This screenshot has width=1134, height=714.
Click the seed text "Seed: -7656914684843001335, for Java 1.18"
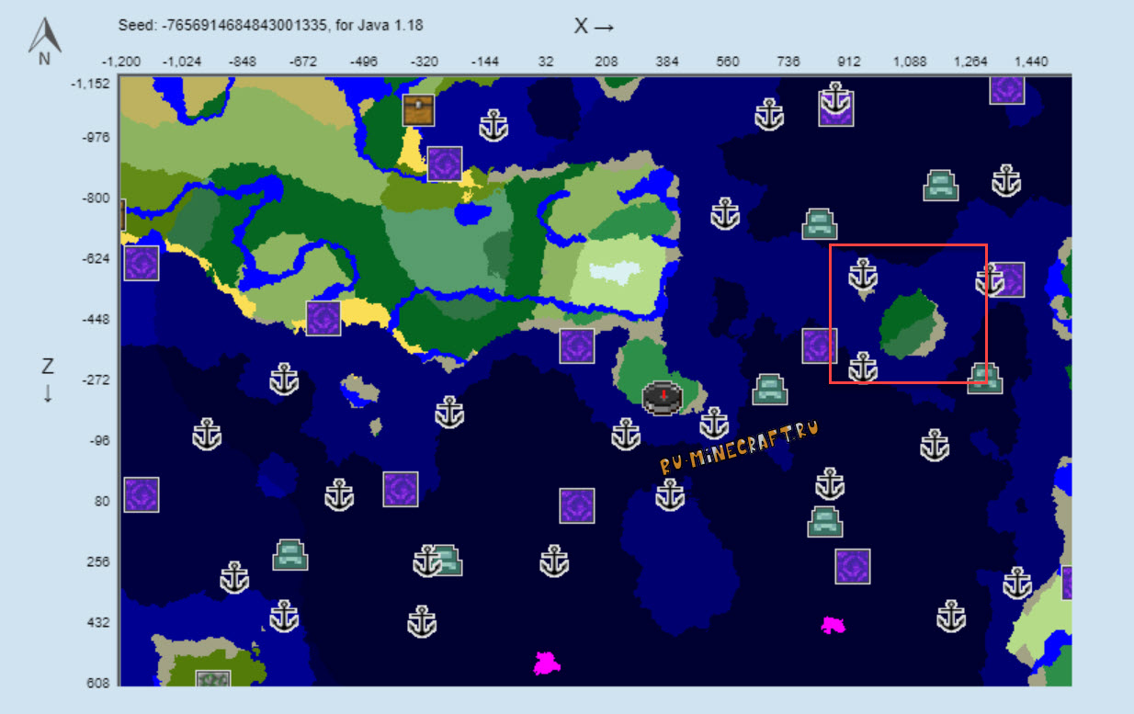pyautogui.click(x=270, y=27)
